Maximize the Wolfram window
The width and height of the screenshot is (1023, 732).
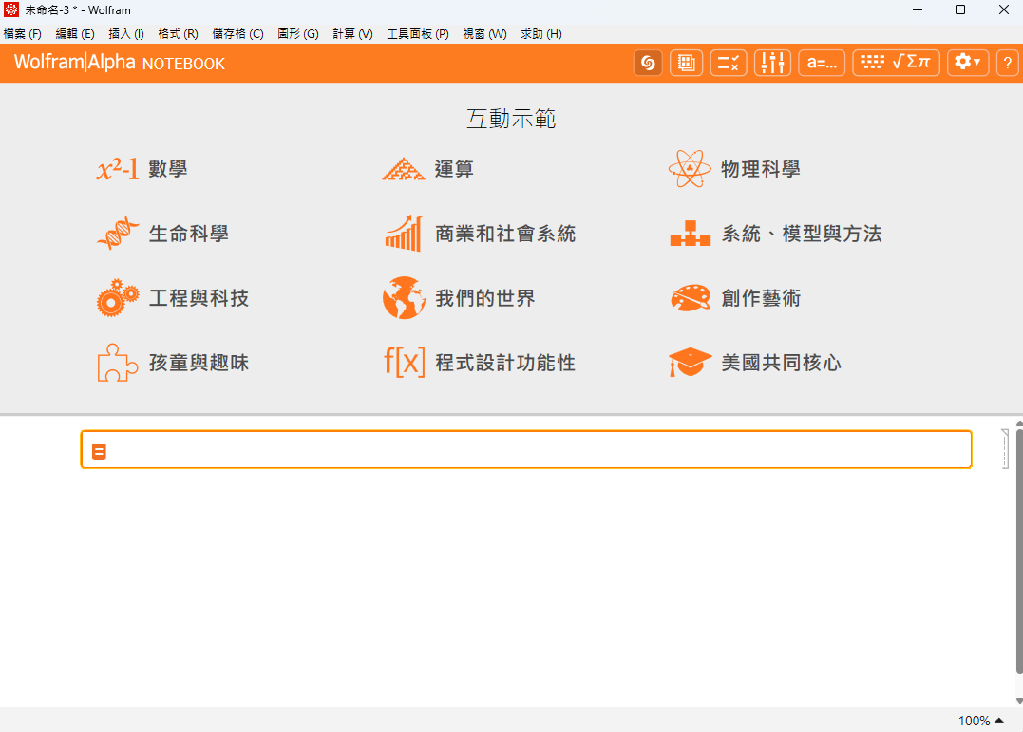(960, 9)
